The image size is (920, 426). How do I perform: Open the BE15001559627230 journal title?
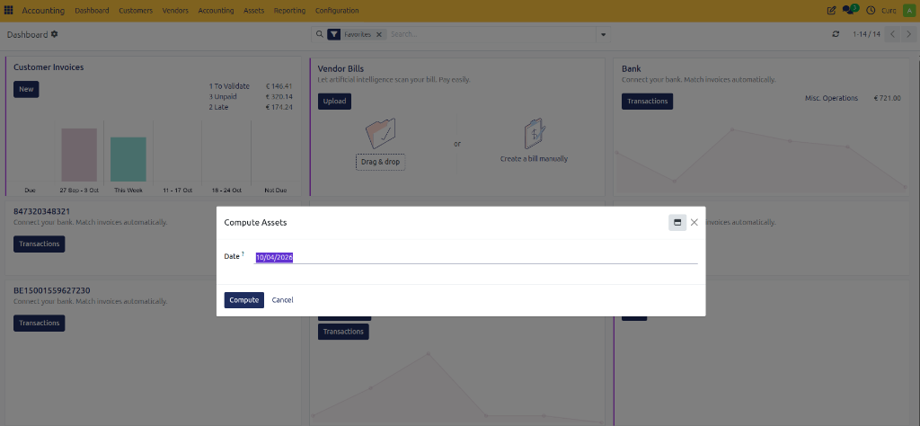pyautogui.click(x=51, y=290)
